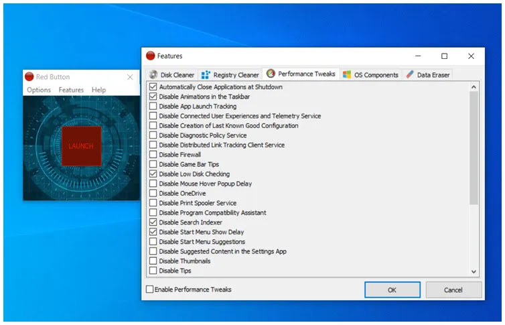Open Help menu in Red Button window

point(98,90)
